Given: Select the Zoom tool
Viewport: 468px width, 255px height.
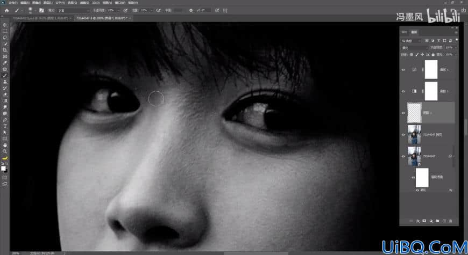Looking at the screenshot, I should [x=5, y=151].
